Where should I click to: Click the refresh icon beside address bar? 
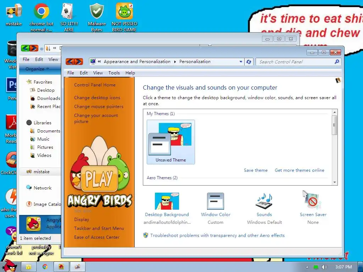248,62
